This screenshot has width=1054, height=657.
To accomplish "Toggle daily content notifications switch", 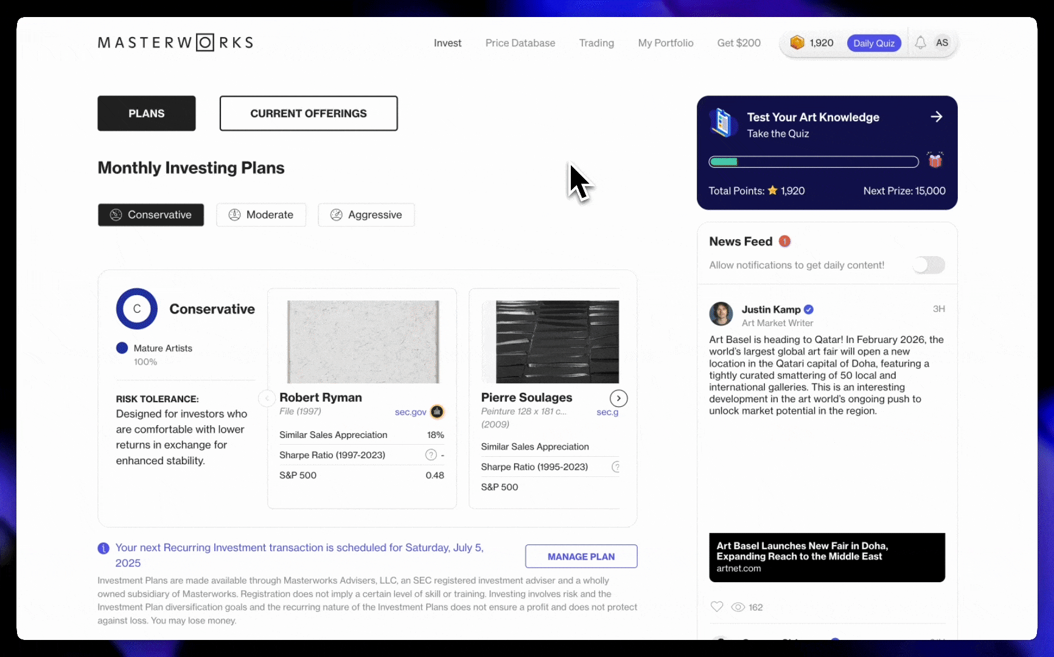I will coord(929,265).
